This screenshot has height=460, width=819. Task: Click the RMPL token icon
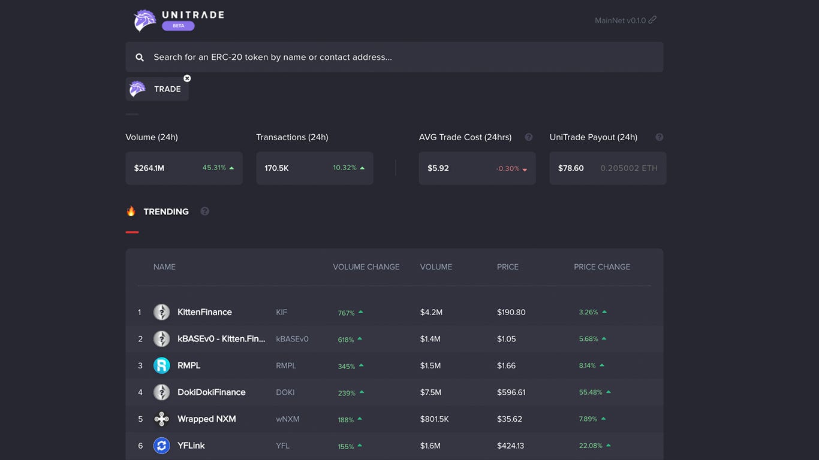[x=161, y=365]
